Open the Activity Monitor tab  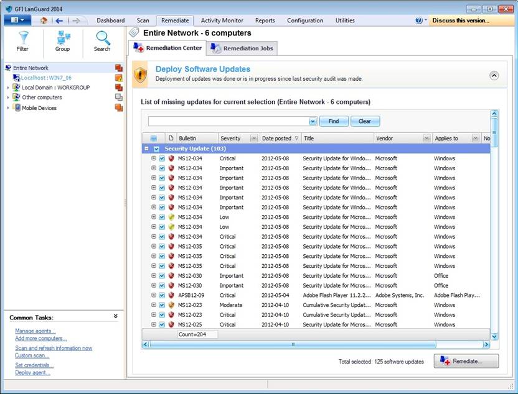pyautogui.click(x=222, y=21)
